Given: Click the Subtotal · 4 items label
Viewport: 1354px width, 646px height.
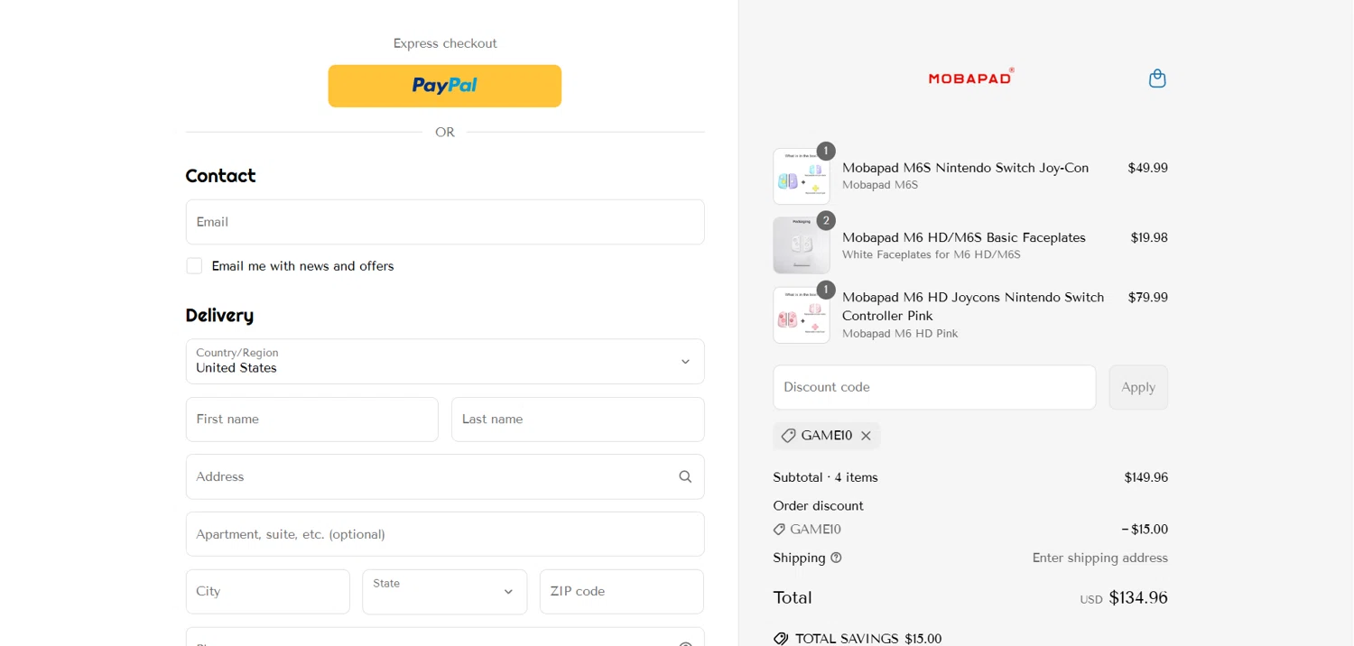Looking at the screenshot, I should 825,477.
